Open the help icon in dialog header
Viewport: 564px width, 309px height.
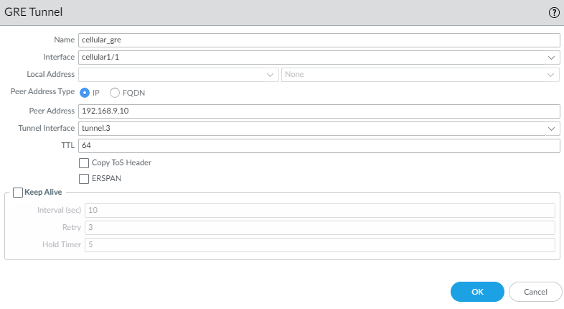pos(553,13)
